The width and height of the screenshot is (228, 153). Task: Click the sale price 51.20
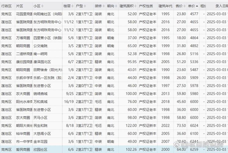click(x=181, y=62)
